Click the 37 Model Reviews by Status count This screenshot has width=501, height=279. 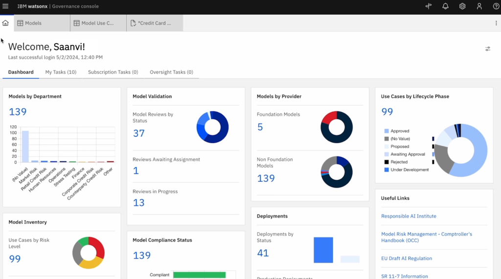(138, 133)
